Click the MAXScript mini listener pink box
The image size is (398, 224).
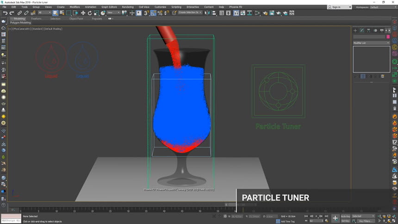point(11,217)
